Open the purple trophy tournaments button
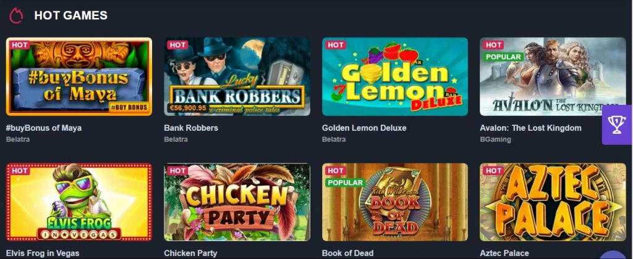 [618, 125]
